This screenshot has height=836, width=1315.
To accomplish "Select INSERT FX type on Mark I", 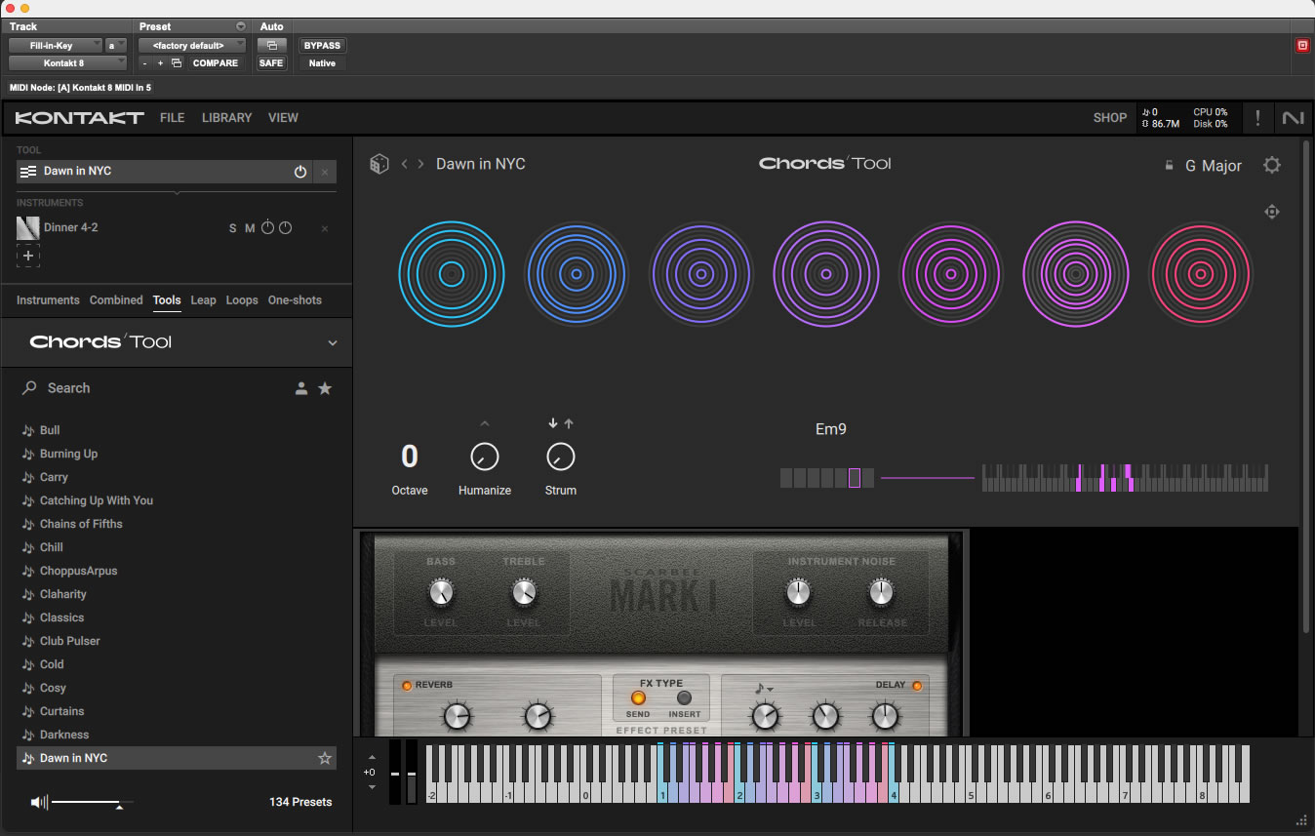I will tap(684, 698).
